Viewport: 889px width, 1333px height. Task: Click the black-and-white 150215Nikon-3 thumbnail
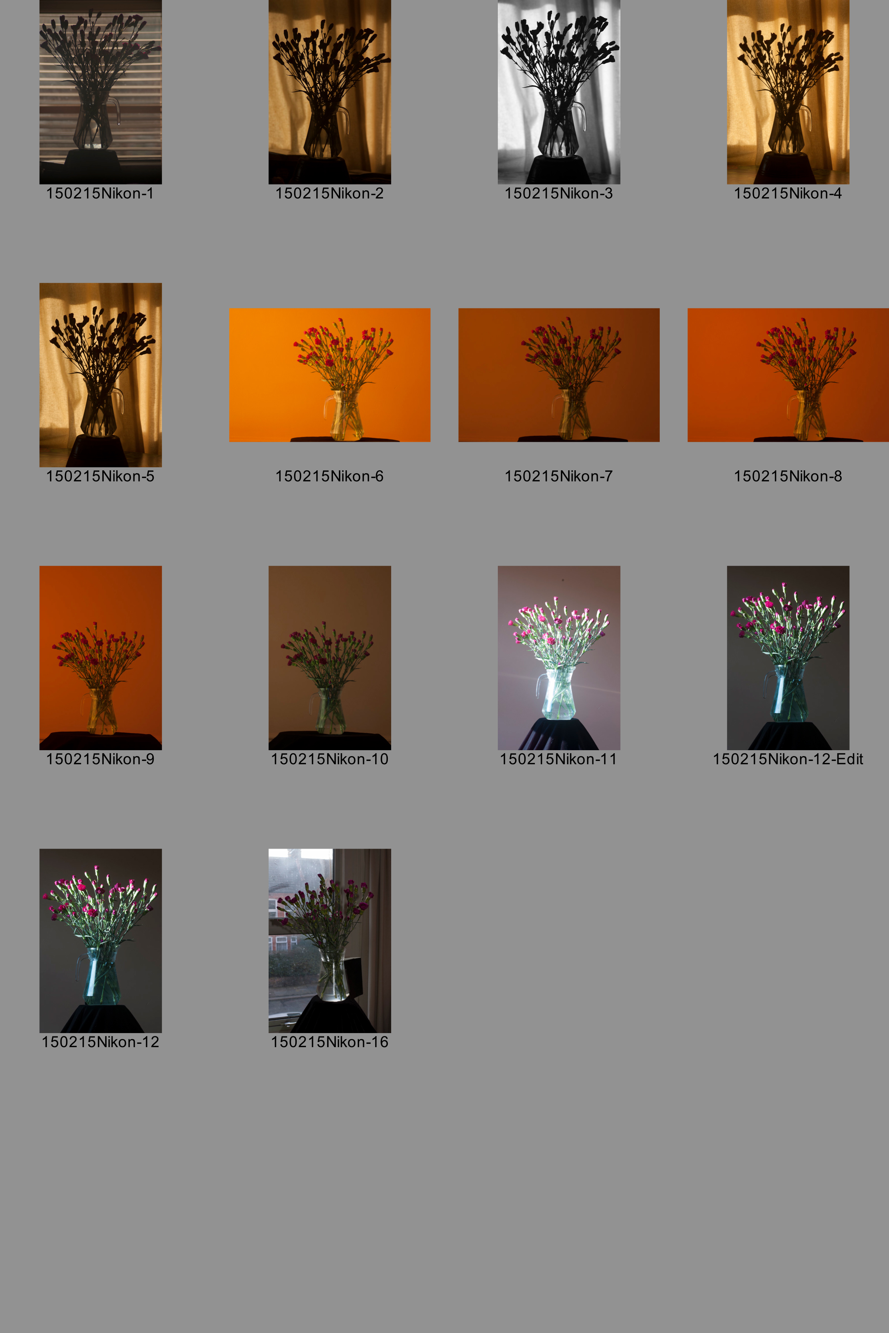point(559,92)
